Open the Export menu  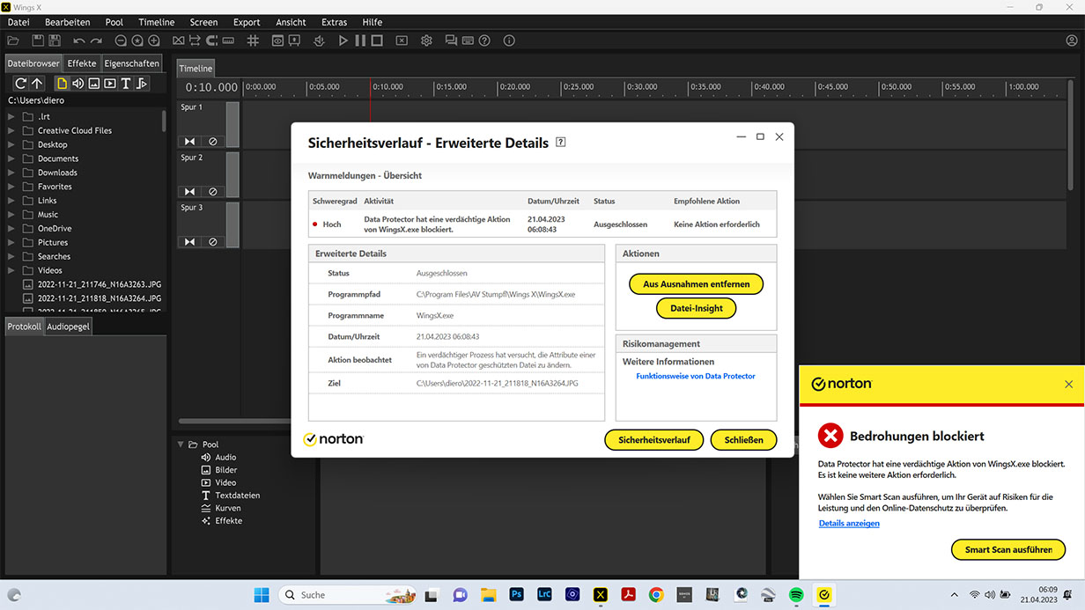(247, 22)
